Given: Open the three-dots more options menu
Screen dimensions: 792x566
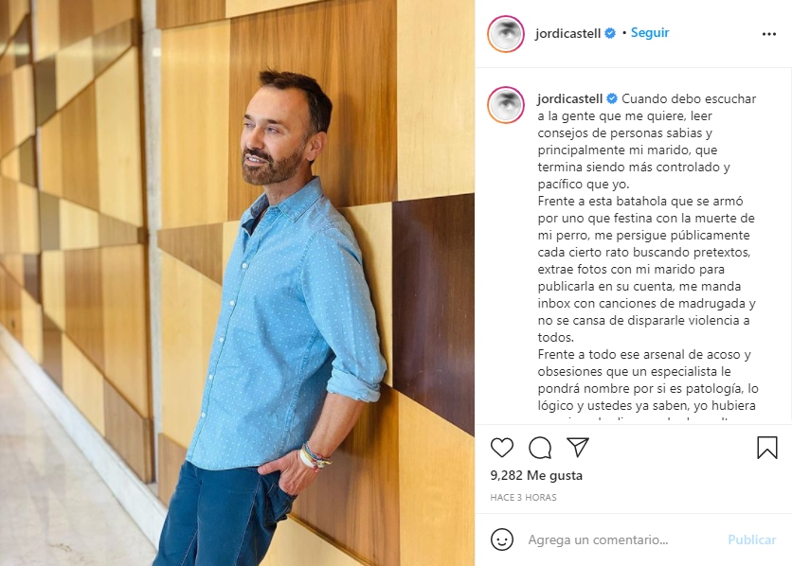Looking at the screenshot, I should [x=768, y=34].
